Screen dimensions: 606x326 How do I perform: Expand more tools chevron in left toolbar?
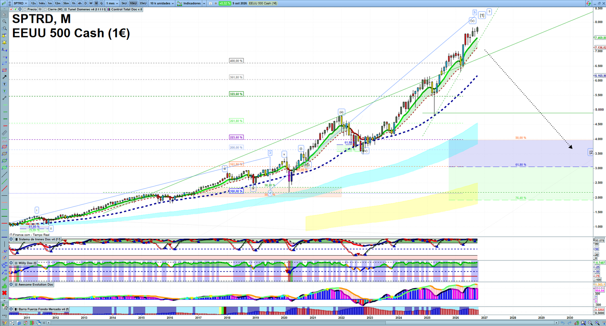(x=5, y=300)
